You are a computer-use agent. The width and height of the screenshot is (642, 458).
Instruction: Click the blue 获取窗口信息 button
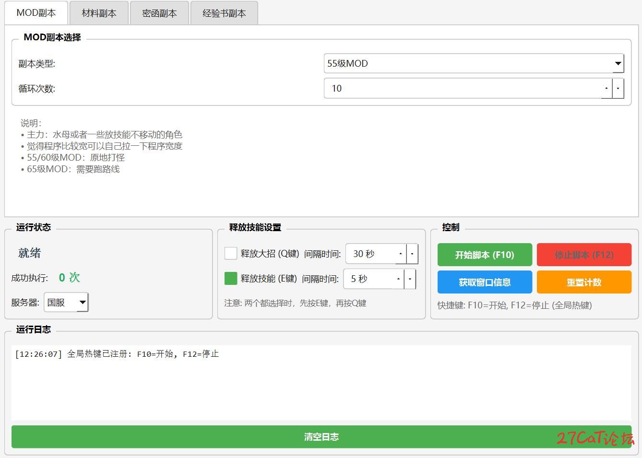tap(485, 282)
